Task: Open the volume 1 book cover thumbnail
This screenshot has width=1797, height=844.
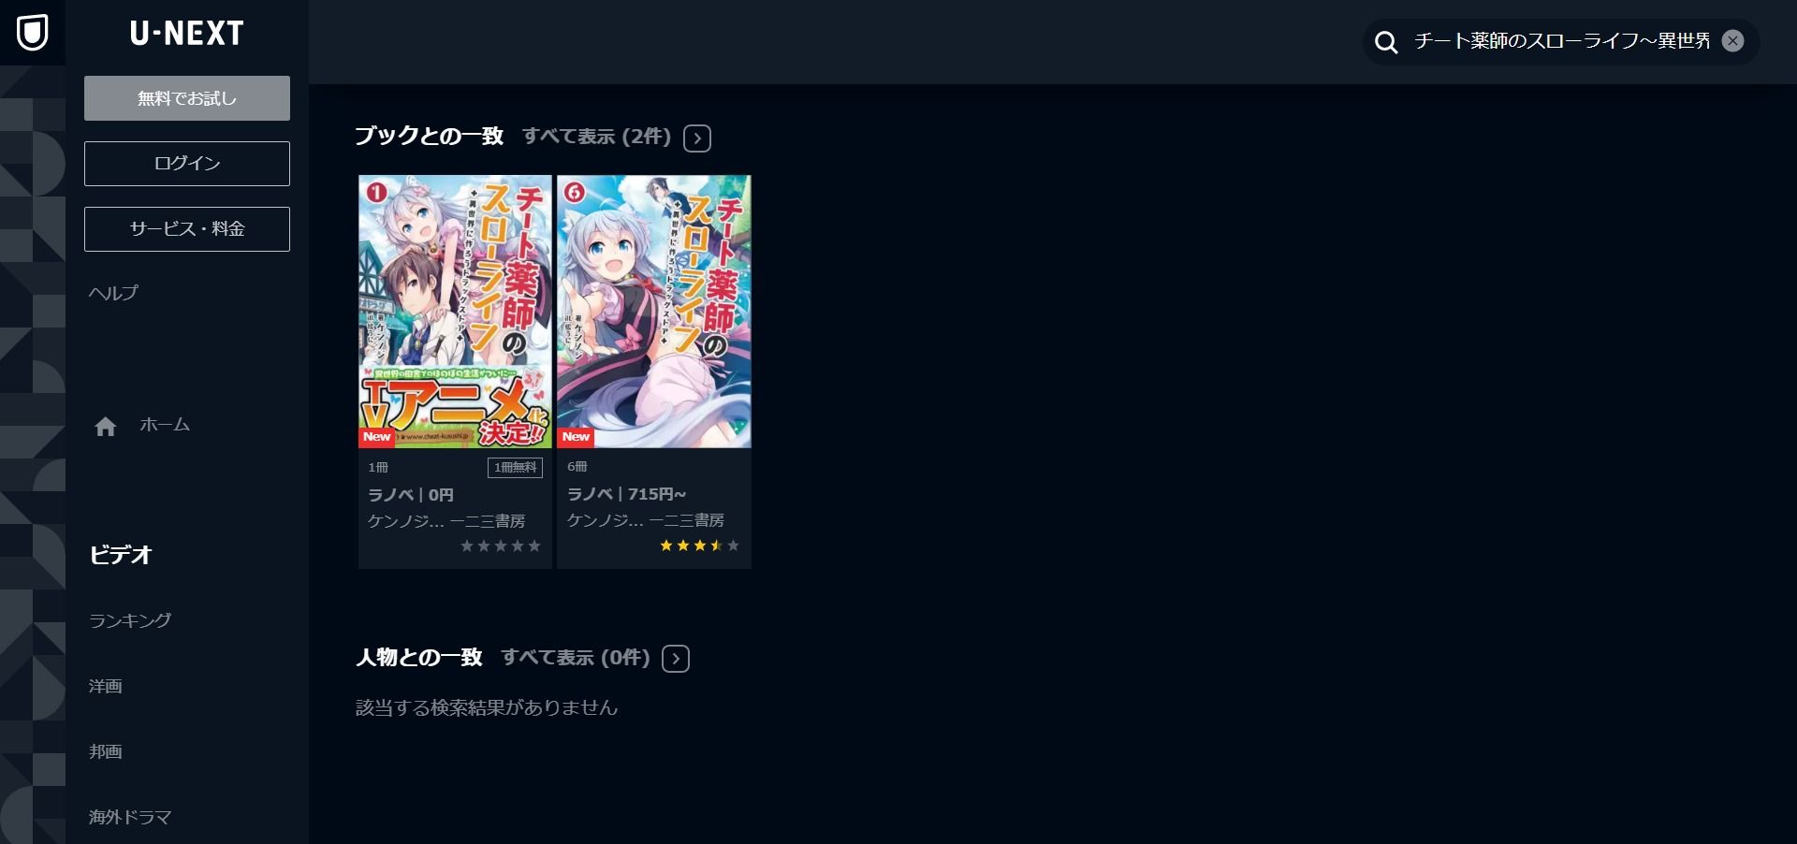Action: [x=455, y=312]
